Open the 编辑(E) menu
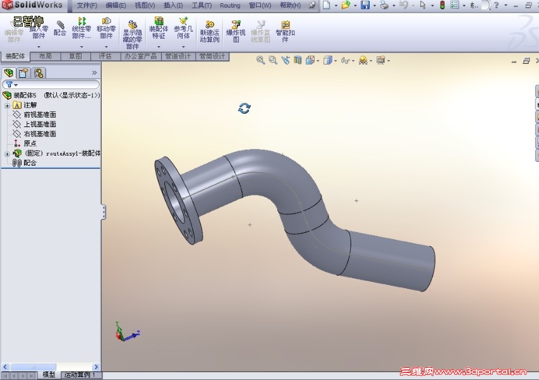 coord(116,6)
